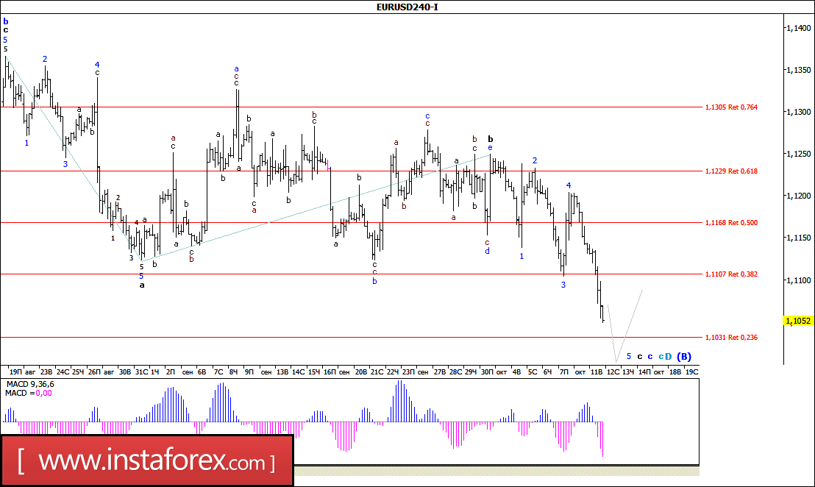Image resolution: width=815 pixels, height=487 pixels.
Task: Select the 1,1305 Ret 0,764 retracement label
Action: [731, 107]
